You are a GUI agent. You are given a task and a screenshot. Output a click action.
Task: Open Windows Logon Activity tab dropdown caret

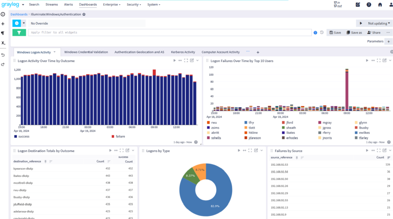(55, 52)
